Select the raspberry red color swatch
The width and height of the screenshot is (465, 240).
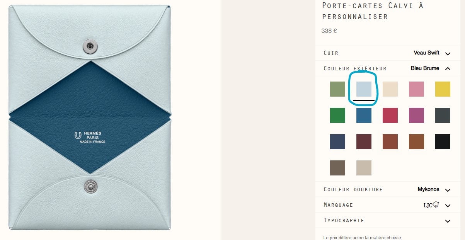(390, 115)
